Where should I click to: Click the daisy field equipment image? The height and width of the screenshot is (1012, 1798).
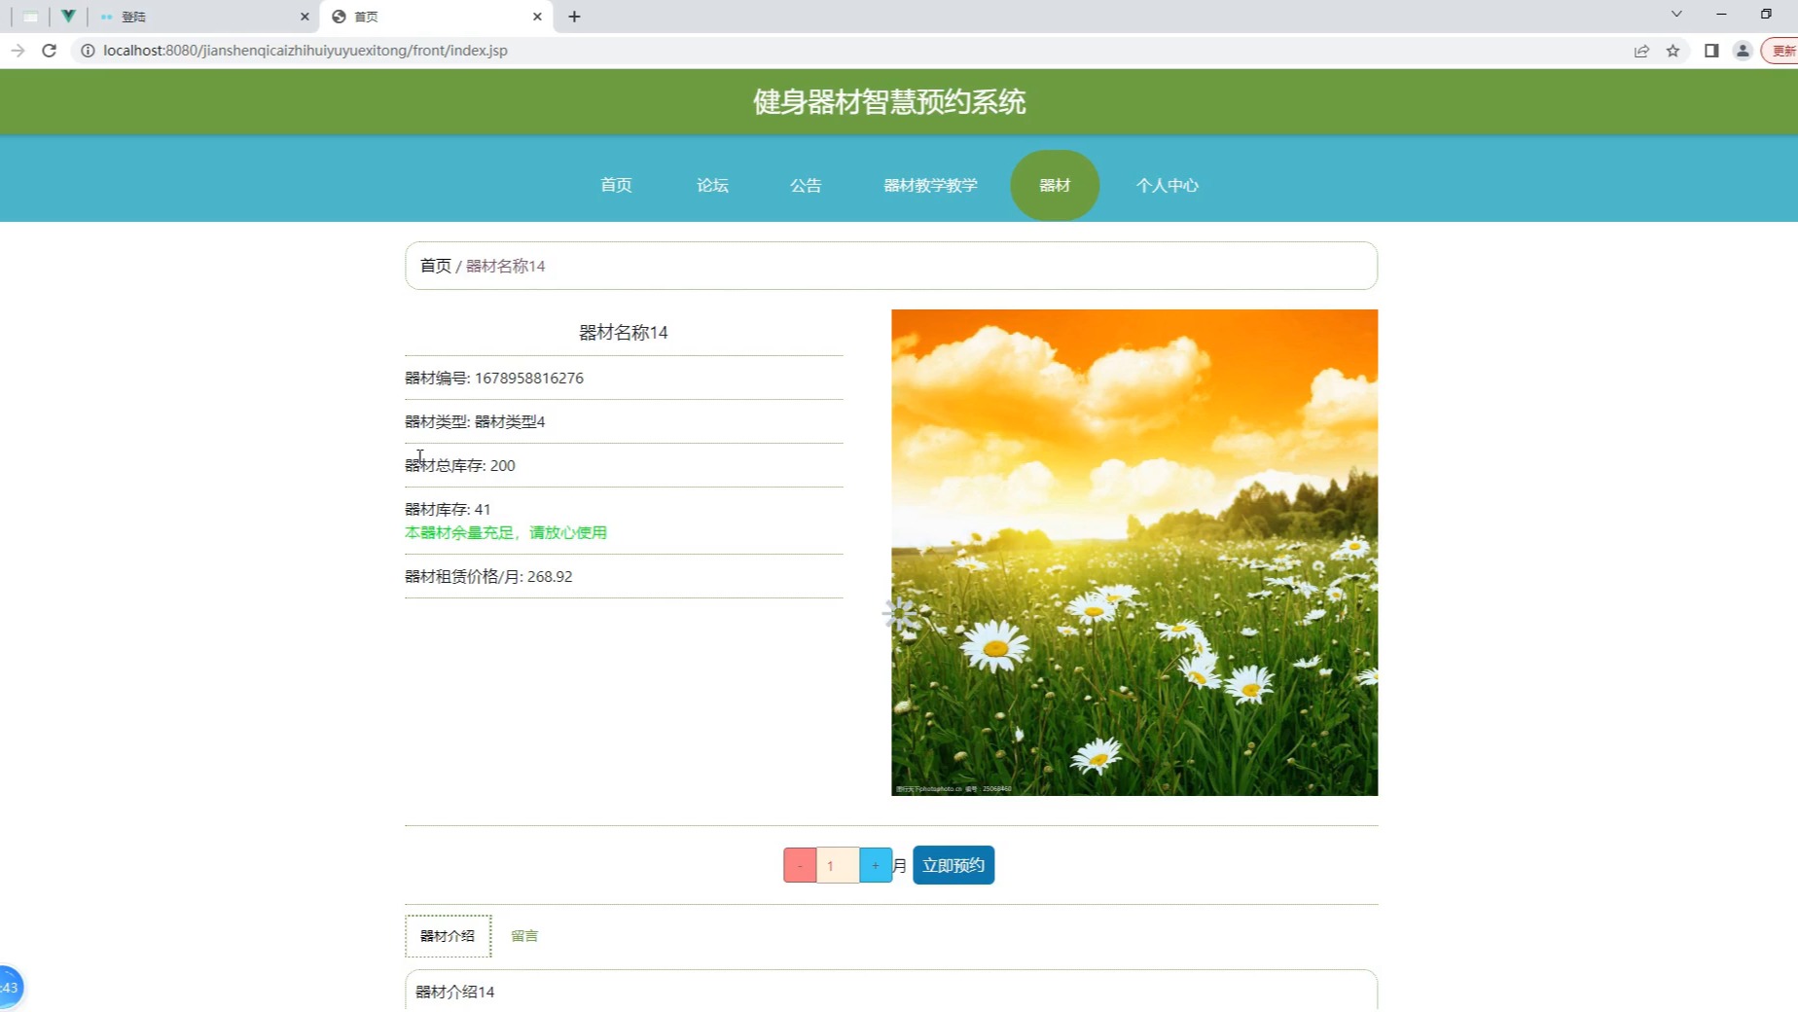(1134, 553)
